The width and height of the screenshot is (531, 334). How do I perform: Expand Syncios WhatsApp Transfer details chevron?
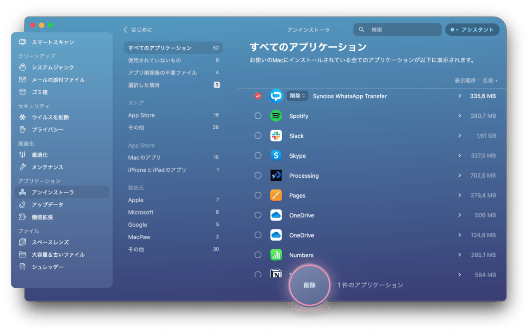(x=460, y=96)
